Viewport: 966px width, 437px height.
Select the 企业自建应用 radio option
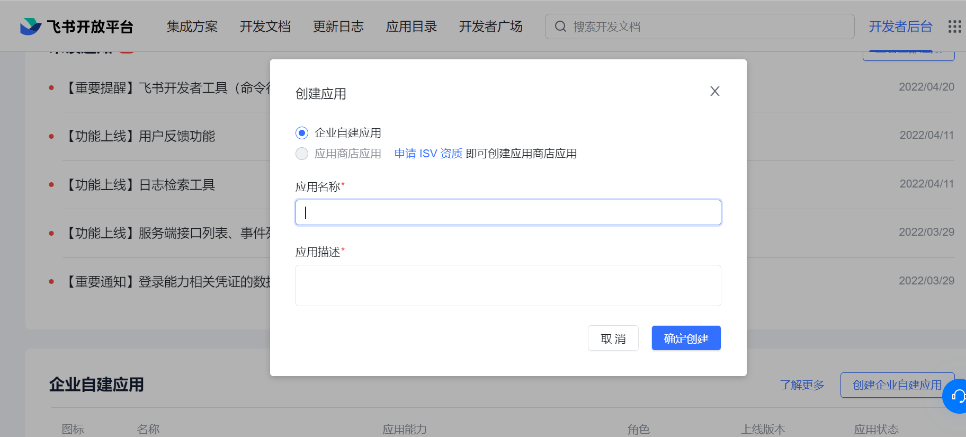[302, 133]
